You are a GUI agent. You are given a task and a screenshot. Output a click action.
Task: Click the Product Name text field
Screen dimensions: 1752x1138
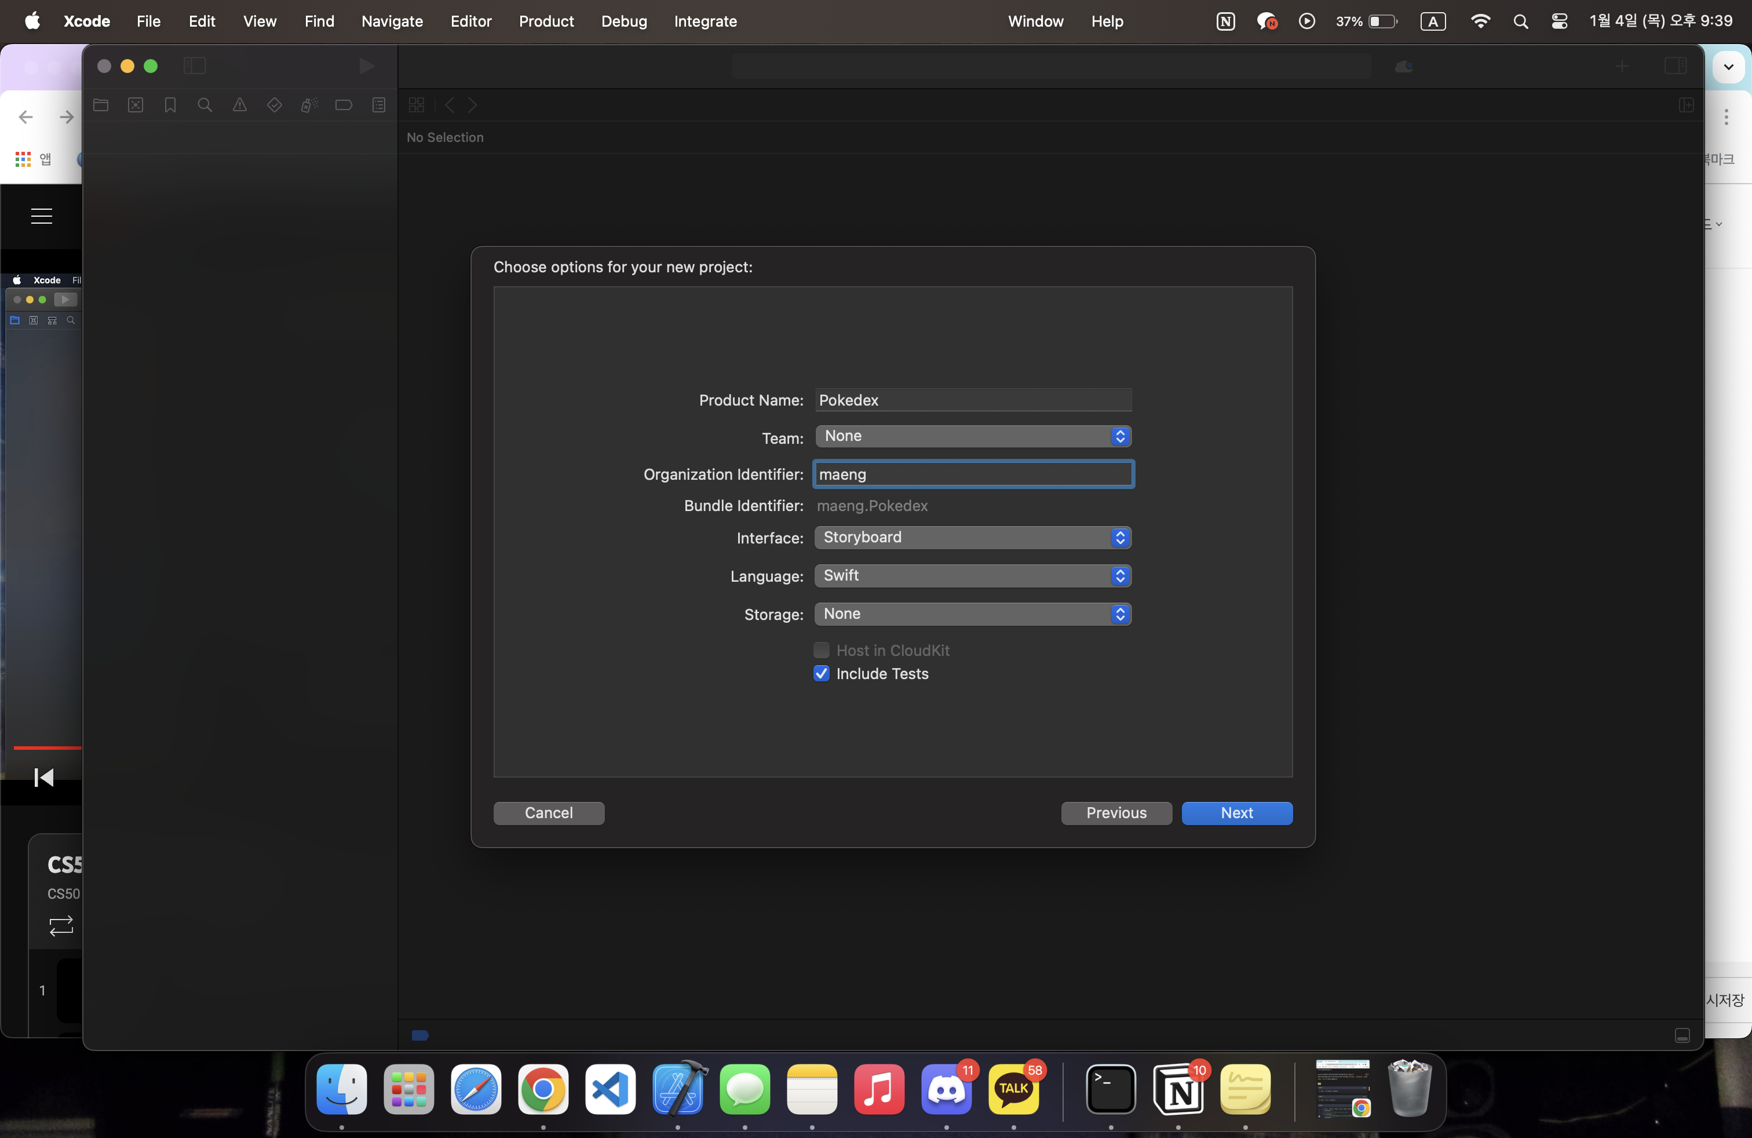(x=972, y=400)
